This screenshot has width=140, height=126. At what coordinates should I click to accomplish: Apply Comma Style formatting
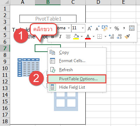click(x=124, y=28)
